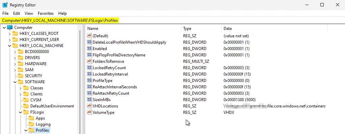The height and width of the screenshot is (134, 345).
Task: Select the SizeInMBs value name
Action: coord(102,100)
